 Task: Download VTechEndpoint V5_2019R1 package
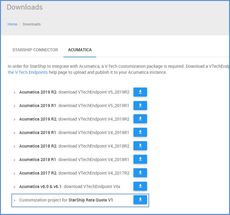pos(140,106)
